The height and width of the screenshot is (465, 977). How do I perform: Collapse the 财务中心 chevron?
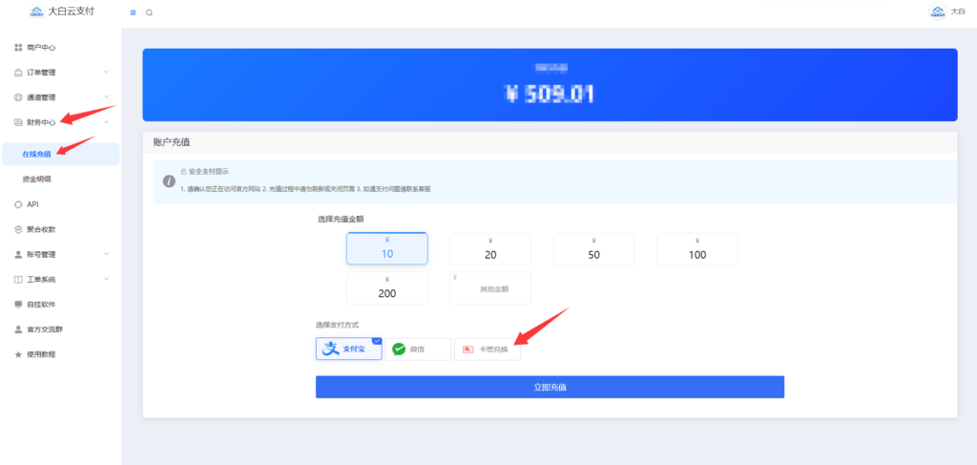click(106, 122)
